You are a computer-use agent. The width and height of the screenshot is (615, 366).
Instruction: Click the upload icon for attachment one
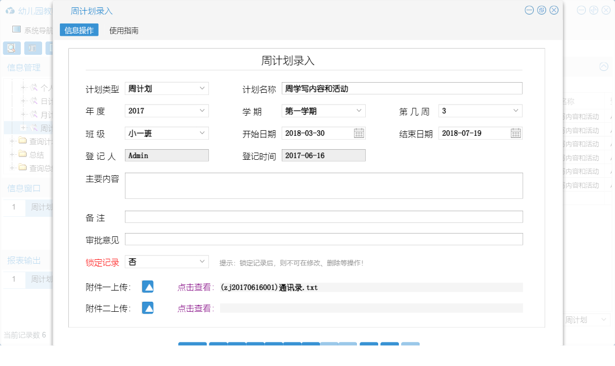point(147,286)
